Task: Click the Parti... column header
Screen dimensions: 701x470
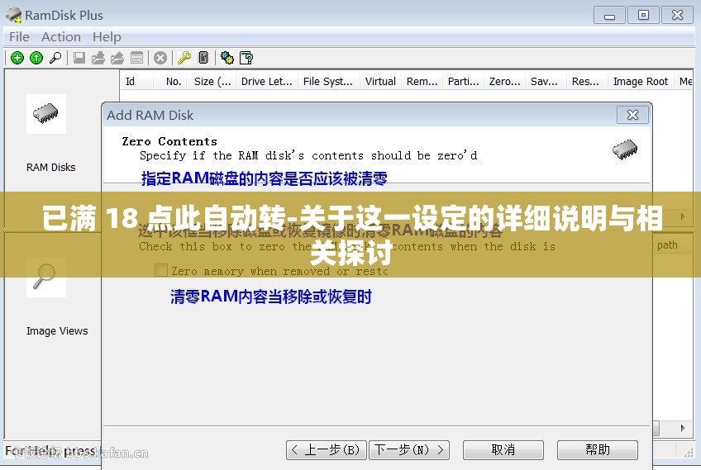Action: click(x=463, y=81)
